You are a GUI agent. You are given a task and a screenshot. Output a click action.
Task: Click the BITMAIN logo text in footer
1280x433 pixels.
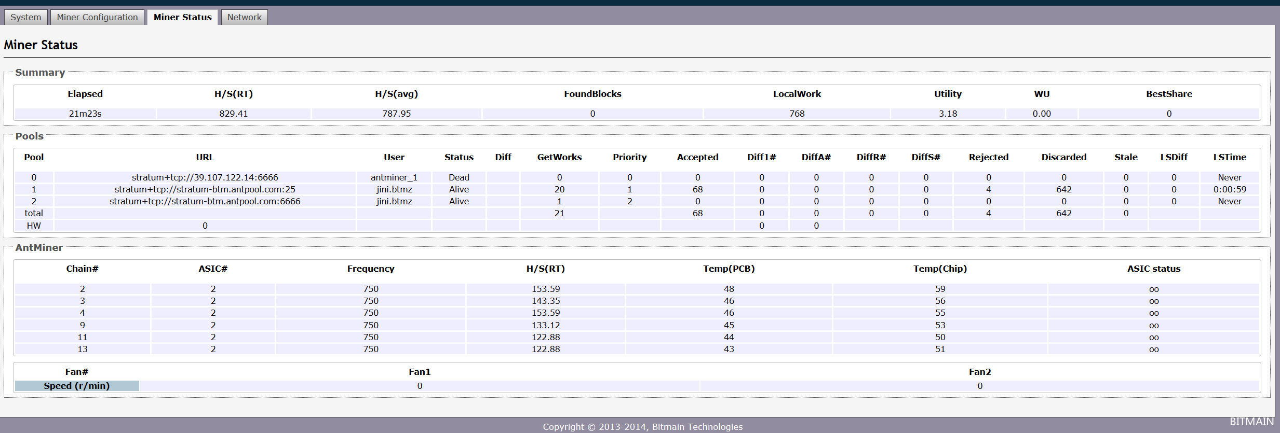[1251, 422]
